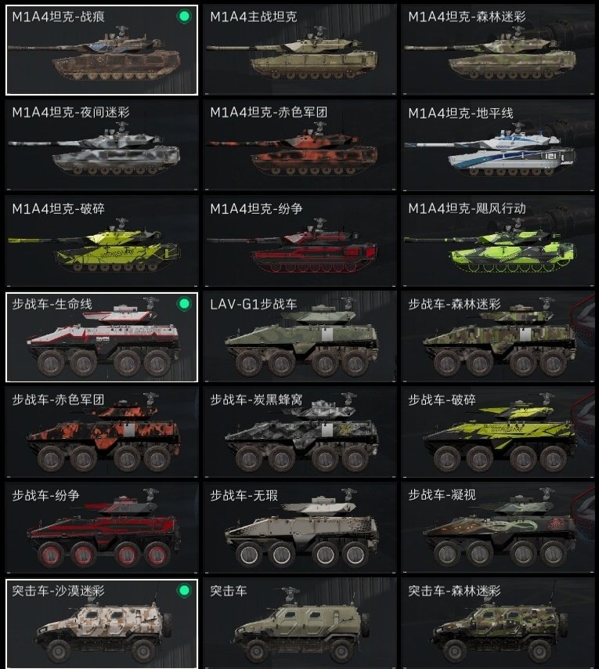Open the M1A4坦克-地平线 white-blue skin
Screen dimensions: 599x669
pyautogui.click(x=498, y=145)
